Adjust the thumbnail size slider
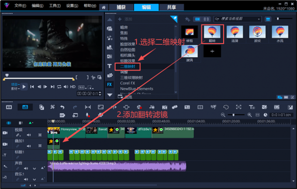The width and height of the screenshot is (297, 189). point(284,19)
